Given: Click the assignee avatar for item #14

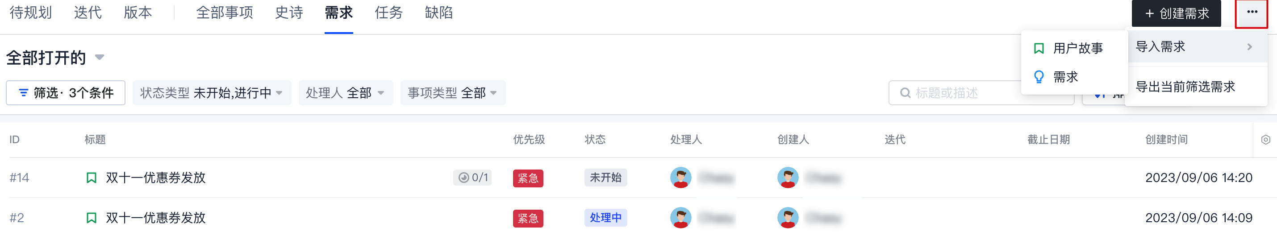Looking at the screenshot, I should pos(680,178).
